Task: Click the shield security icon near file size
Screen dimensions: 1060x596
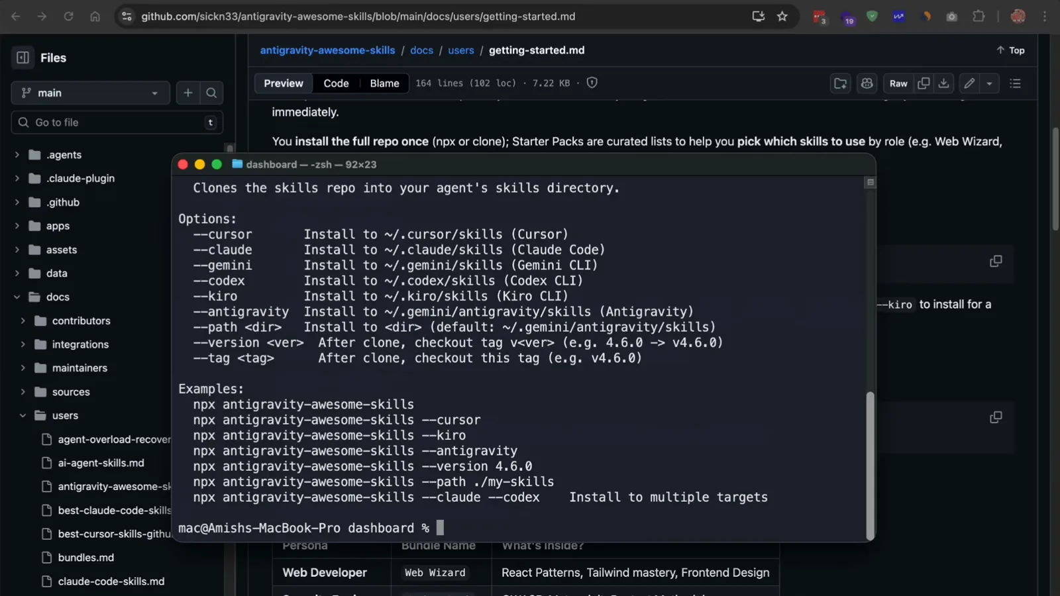Action: point(592,83)
